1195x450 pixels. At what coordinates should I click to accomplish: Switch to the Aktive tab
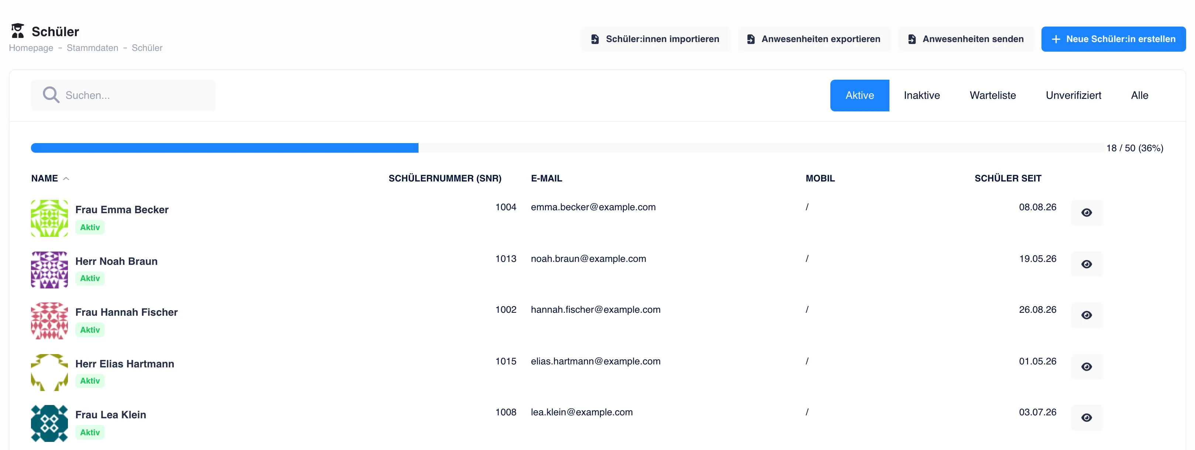pos(859,96)
